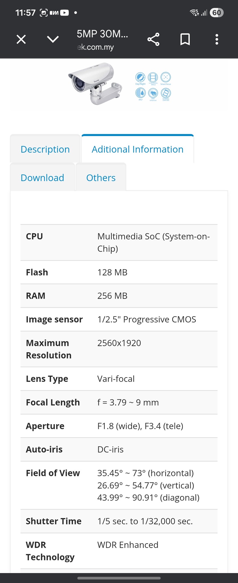Viewport: 238px width, 583px height.
Task: Tap the SD/SDHC card slot icon
Action: (166, 93)
